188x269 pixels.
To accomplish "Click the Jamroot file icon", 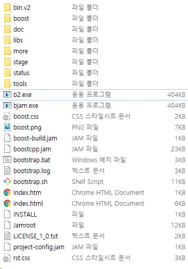I will (x=7, y=225).
